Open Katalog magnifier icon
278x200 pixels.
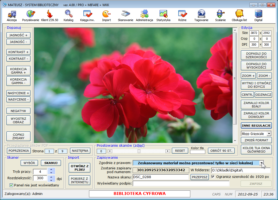click(x=68, y=14)
